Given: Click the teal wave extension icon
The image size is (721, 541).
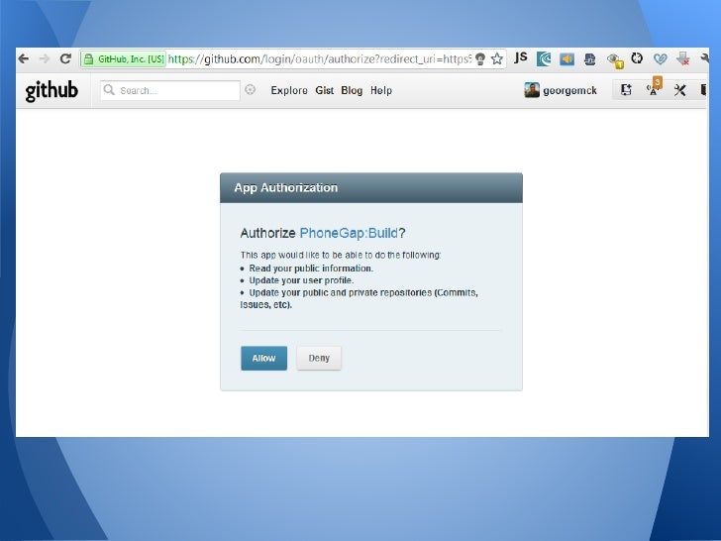Looking at the screenshot, I should coord(544,58).
